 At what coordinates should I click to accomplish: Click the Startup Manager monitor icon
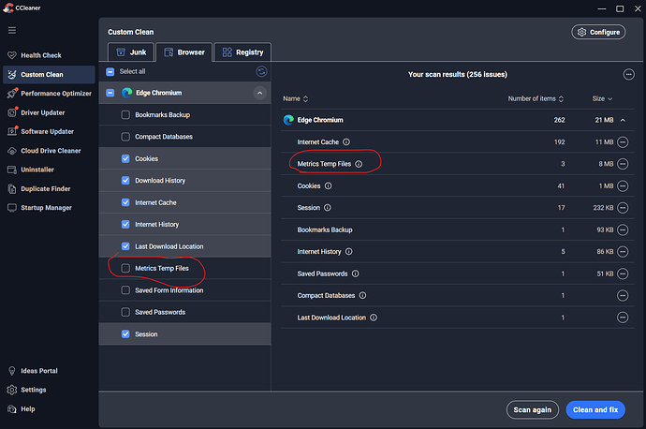tap(12, 208)
